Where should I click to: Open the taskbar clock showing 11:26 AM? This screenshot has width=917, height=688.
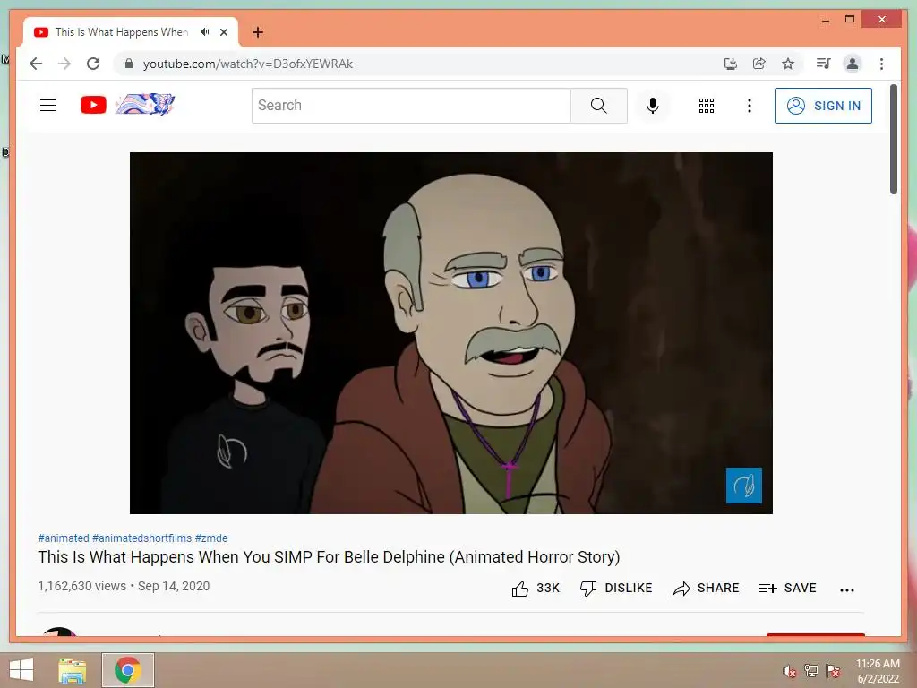pos(878,671)
